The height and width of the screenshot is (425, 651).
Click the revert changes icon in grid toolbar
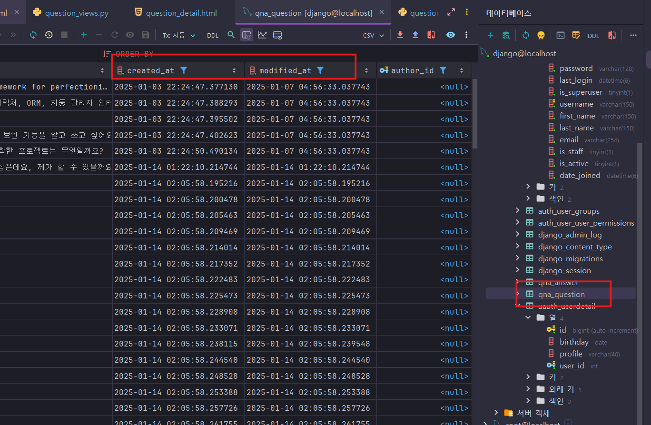114,35
